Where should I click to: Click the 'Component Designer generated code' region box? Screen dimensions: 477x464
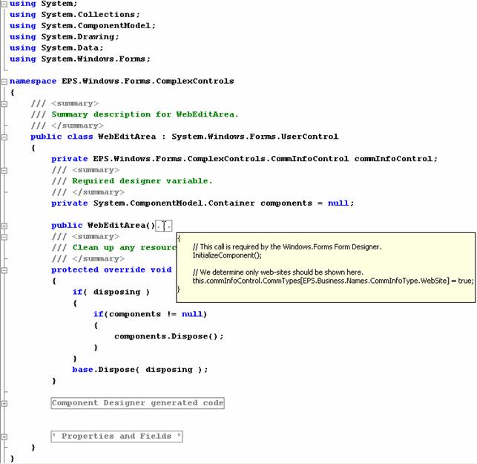137,403
